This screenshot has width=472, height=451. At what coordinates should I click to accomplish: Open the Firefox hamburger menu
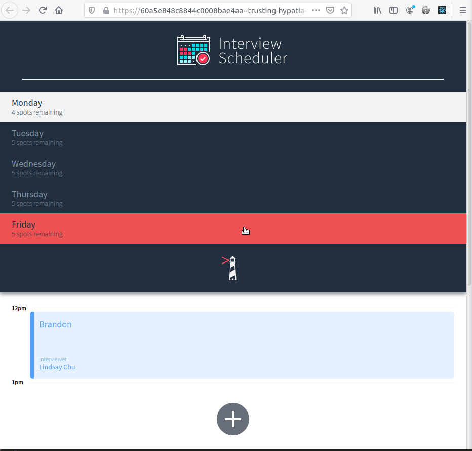pyautogui.click(x=463, y=10)
